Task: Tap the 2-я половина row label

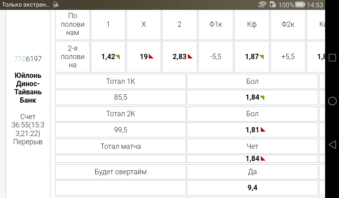Action: [x=73, y=57]
